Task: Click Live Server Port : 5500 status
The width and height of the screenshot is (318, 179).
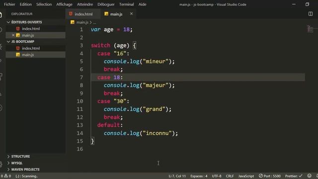Action: [x=269, y=176]
